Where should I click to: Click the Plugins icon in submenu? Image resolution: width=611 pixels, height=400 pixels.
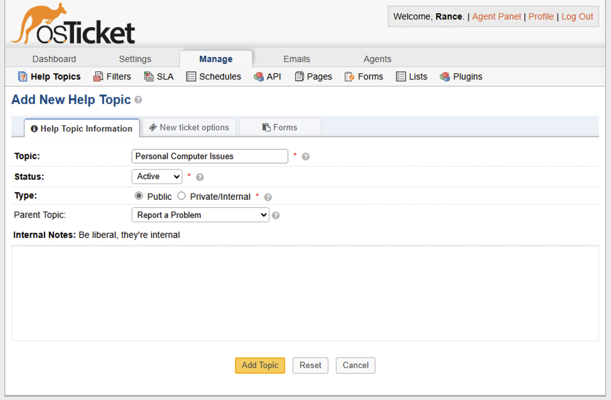pos(444,76)
